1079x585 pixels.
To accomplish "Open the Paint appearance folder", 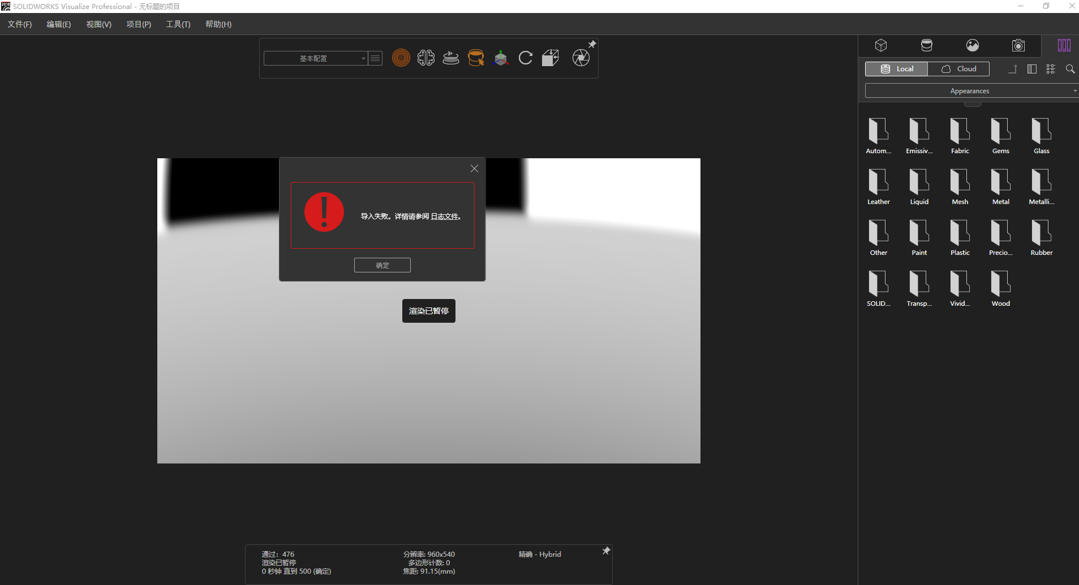I will click(919, 238).
